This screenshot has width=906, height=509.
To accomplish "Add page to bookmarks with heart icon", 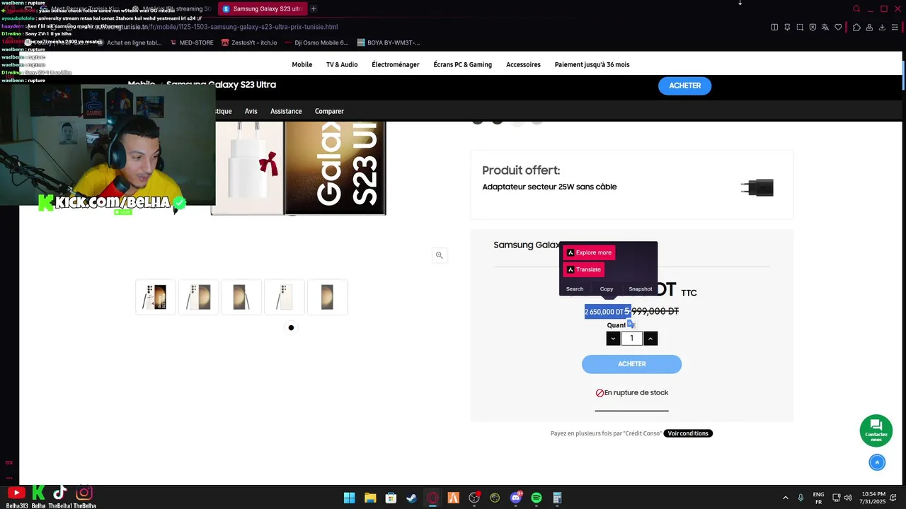I will click(x=839, y=27).
